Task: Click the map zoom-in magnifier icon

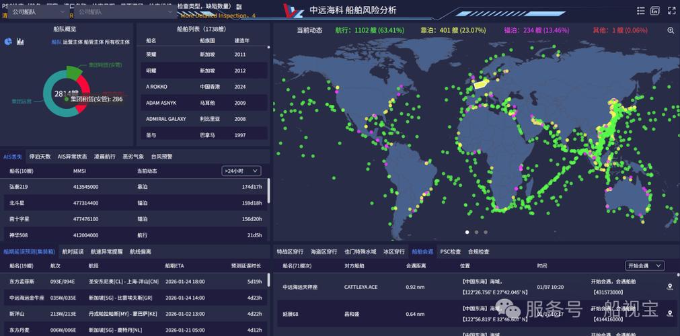Action: pyautogui.click(x=671, y=30)
